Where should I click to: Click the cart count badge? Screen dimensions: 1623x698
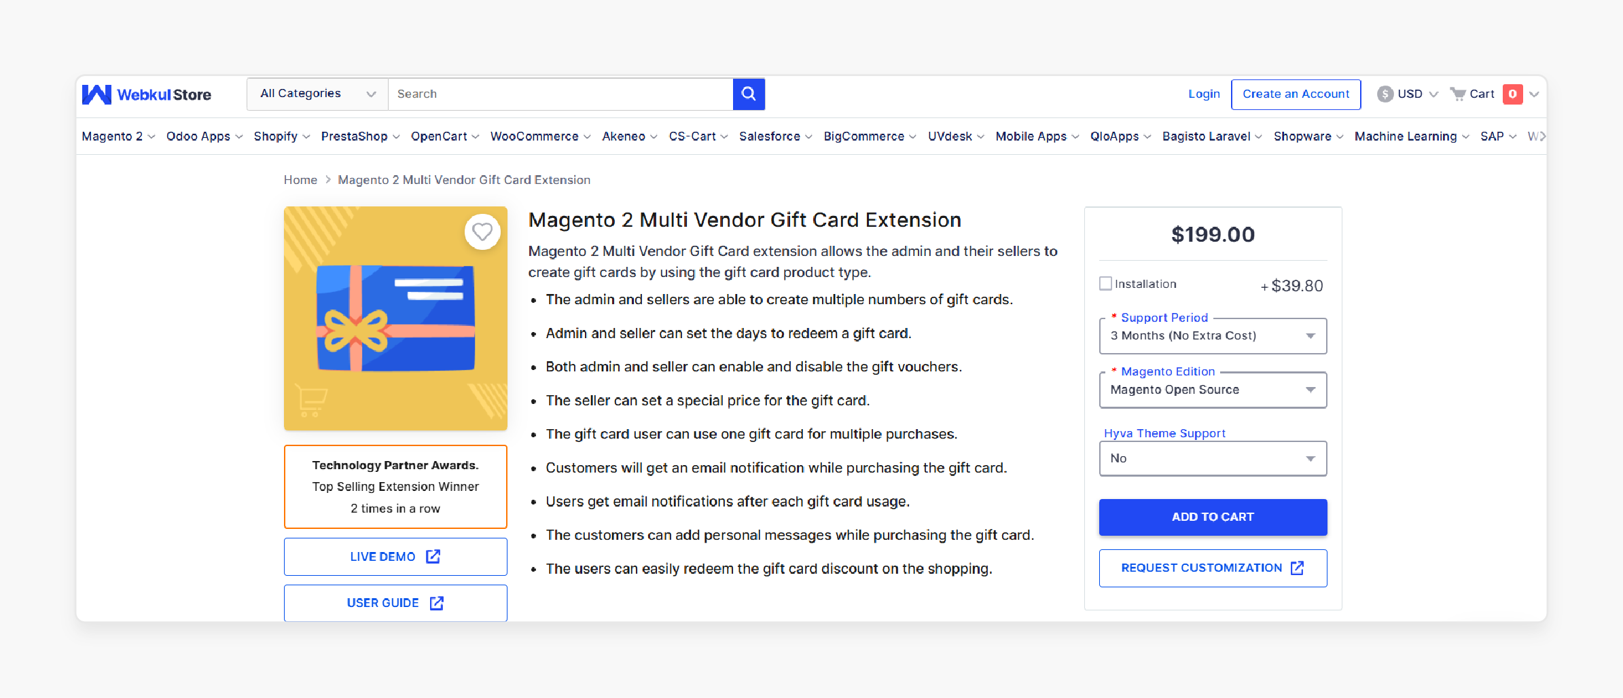(1512, 94)
